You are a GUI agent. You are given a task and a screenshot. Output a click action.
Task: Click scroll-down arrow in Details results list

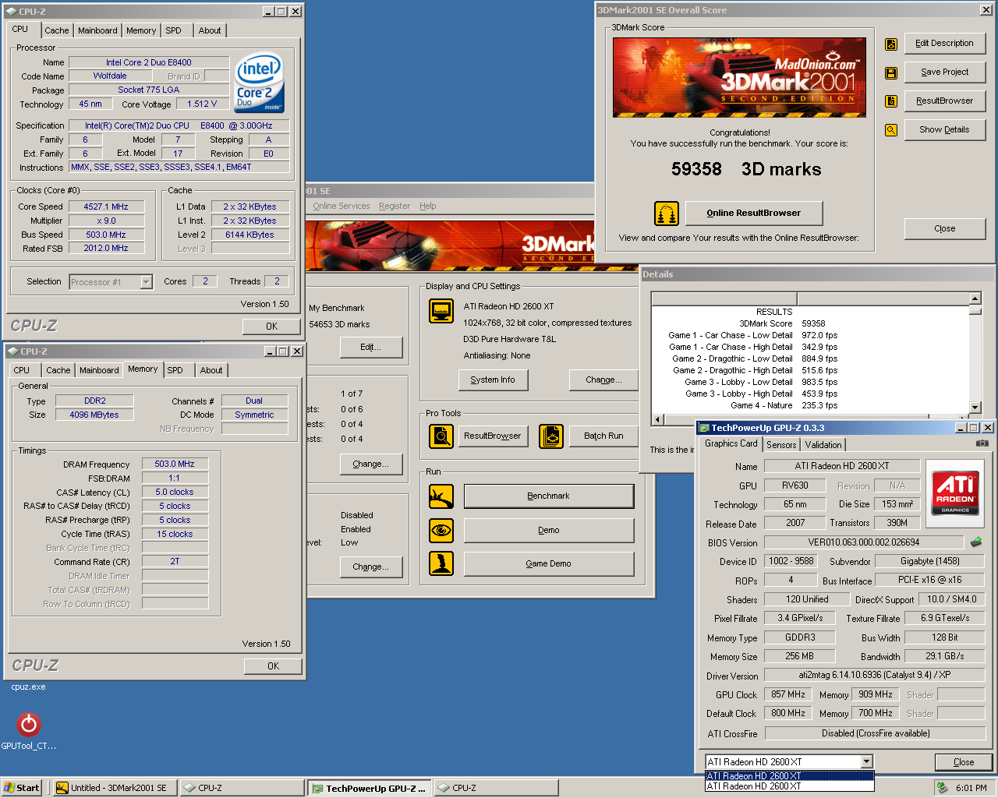coord(975,407)
